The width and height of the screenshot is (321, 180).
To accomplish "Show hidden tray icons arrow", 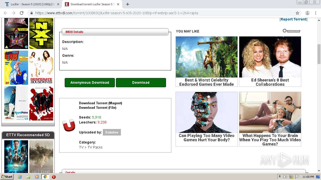I will point(280,177).
